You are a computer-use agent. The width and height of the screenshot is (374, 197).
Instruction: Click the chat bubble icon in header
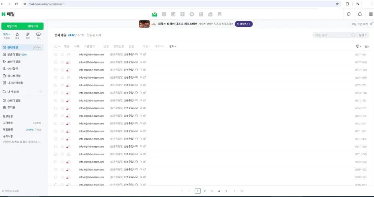coord(349,14)
